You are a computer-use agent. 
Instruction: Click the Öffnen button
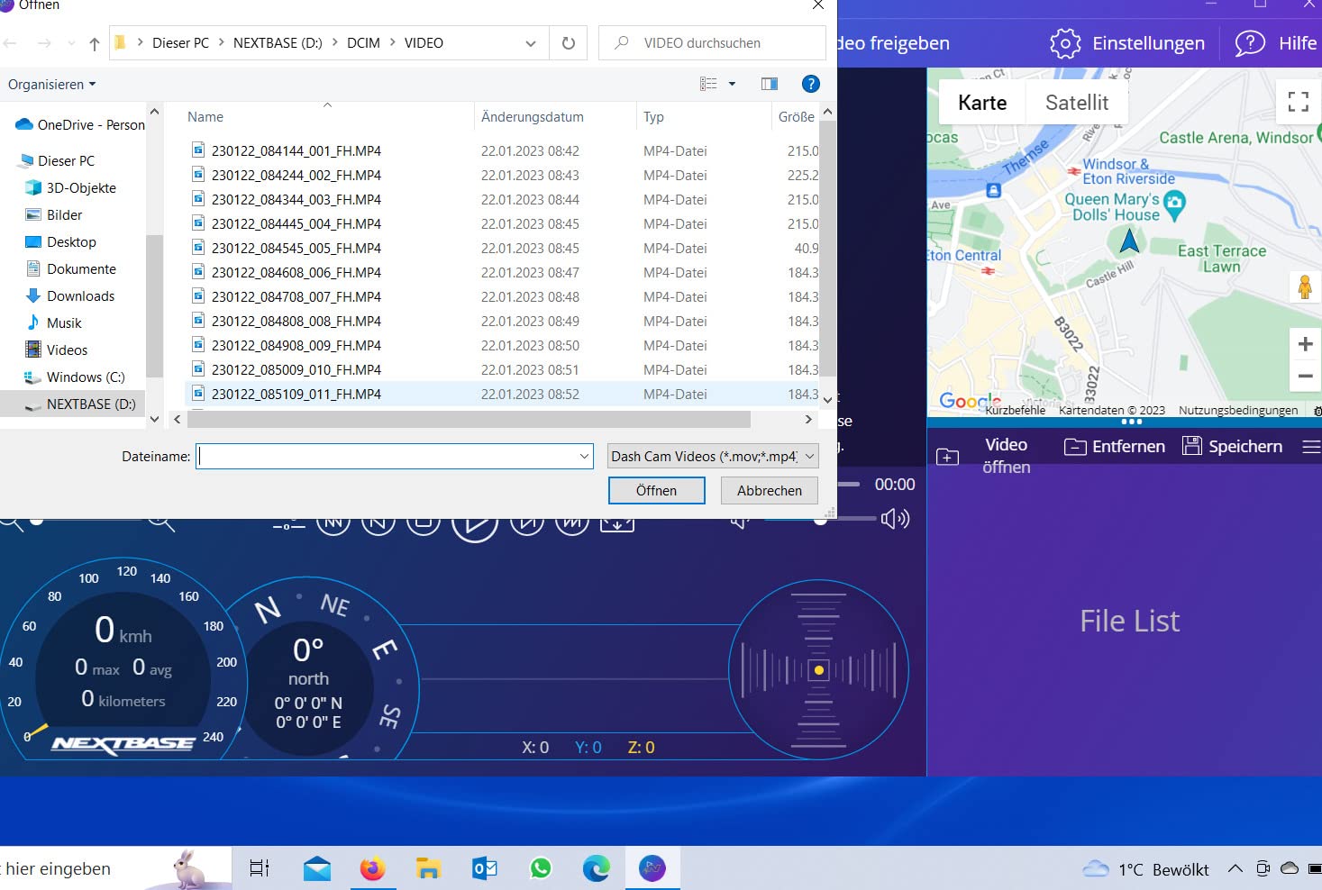click(656, 490)
